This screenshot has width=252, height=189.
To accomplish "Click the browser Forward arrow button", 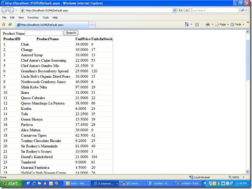I will tap(11, 11).
